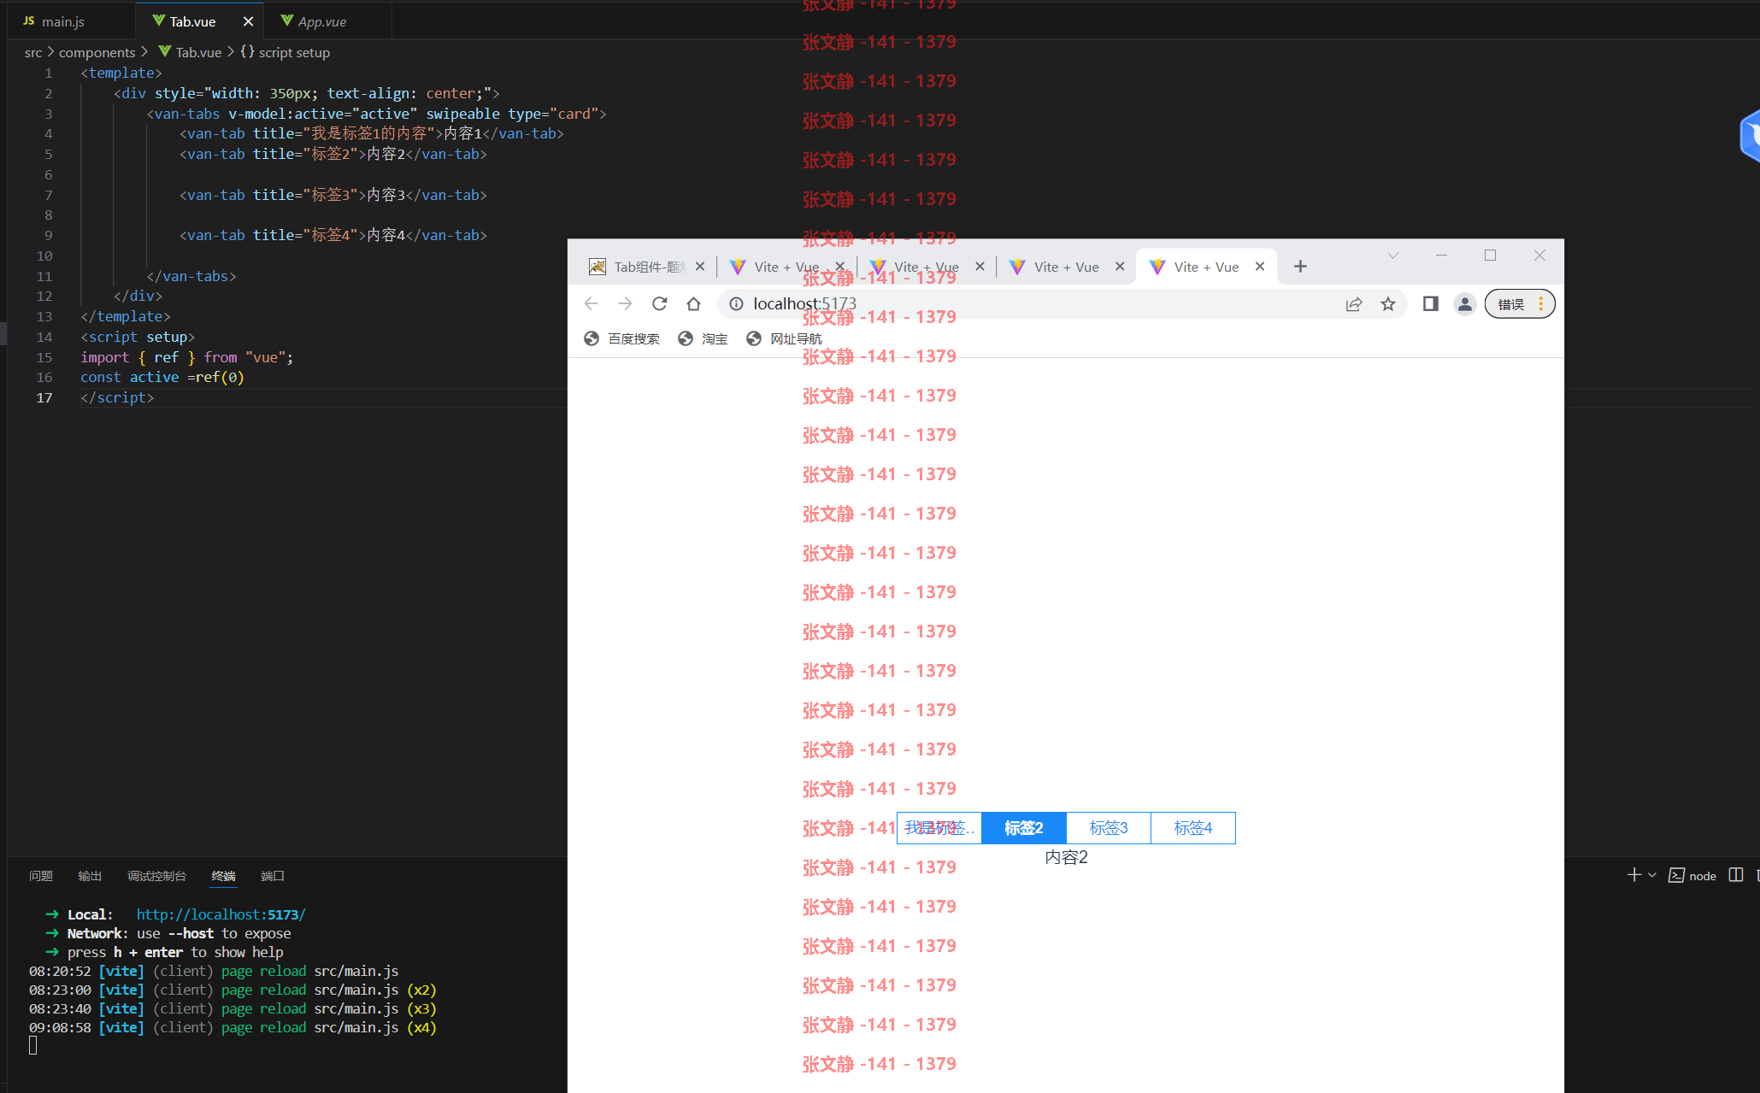Click the <script setup> code line
Image resolution: width=1760 pixels, height=1093 pixels.
[138, 337]
